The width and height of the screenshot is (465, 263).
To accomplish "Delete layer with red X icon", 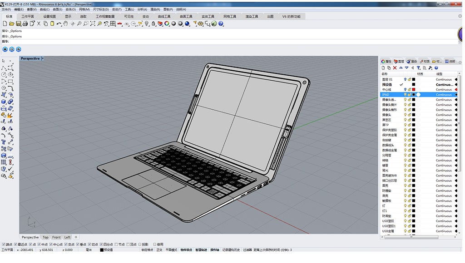I will 395,68.
